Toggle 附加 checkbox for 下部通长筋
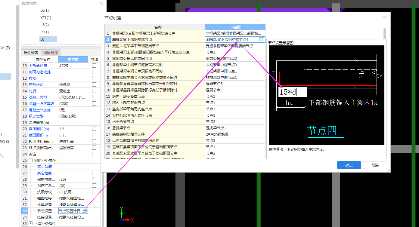419x227 pixels. click(94, 66)
